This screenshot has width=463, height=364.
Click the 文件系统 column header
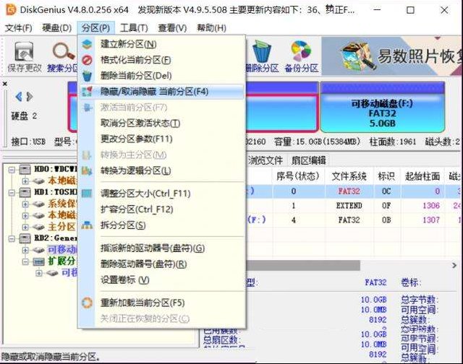[x=349, y=176]
